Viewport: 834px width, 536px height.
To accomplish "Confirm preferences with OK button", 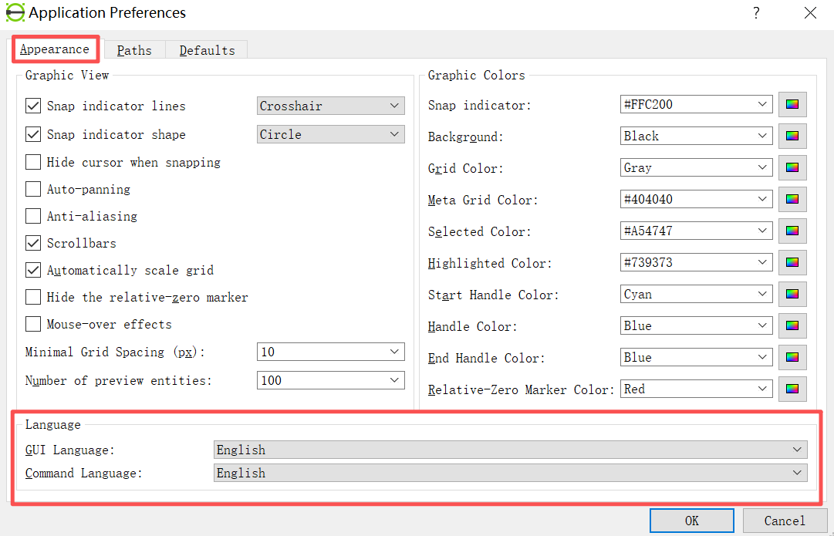I will [x=692, y=521].
